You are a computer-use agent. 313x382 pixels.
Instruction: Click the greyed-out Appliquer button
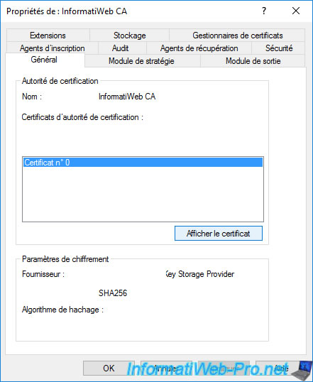click(x=224, y=368)
